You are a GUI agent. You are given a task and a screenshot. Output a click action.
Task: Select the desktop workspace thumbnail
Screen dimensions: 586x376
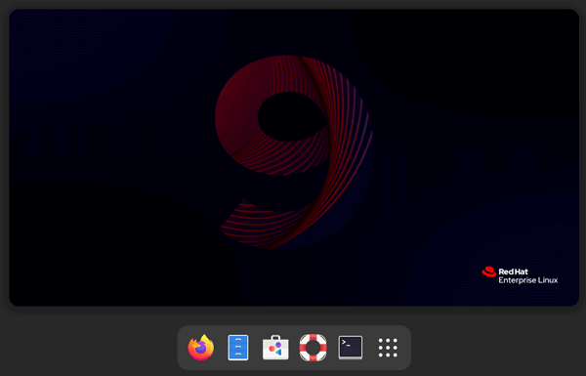(x=294, y=157)
